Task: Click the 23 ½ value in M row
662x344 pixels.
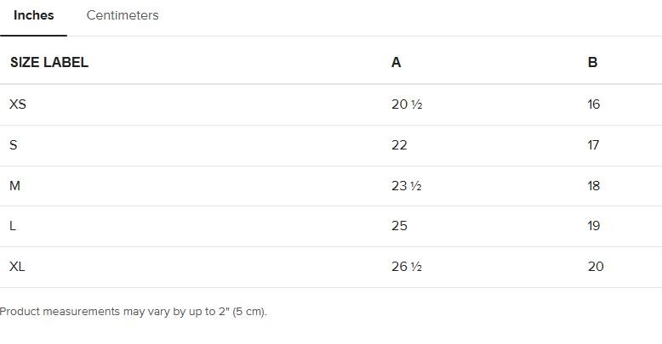Action: 407,186
